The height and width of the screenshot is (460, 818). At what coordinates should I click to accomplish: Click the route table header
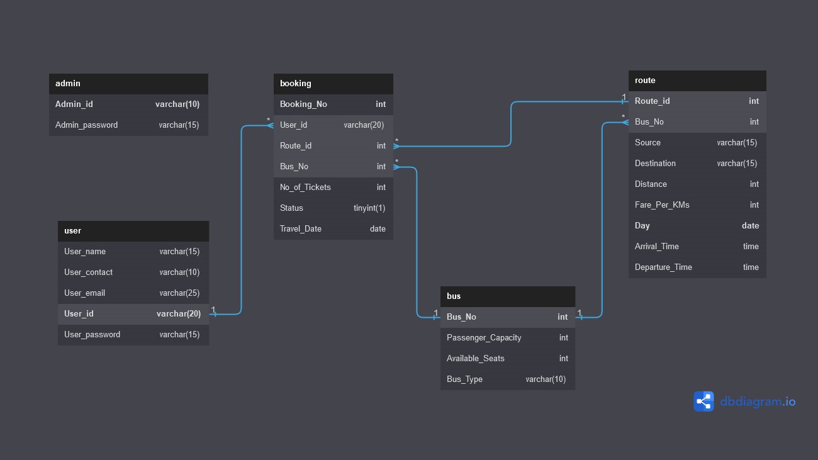[697, 81]
